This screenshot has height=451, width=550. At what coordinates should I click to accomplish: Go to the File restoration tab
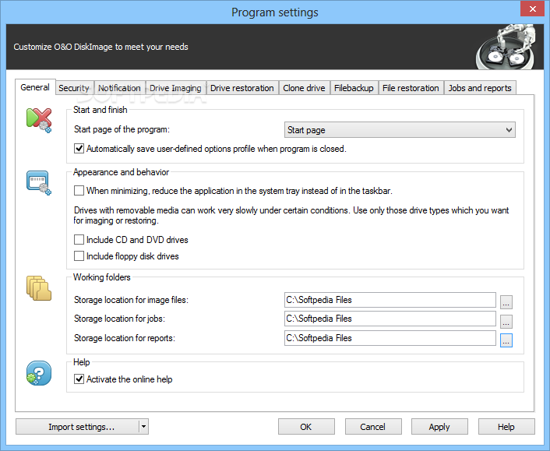[411, 88]
